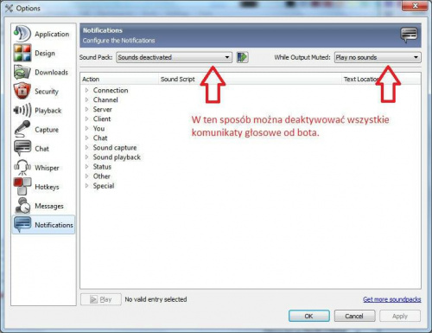The image size is (432, 333).
Task: Open the While Output Muted dropdown
Action: click(x=378, y=57)
